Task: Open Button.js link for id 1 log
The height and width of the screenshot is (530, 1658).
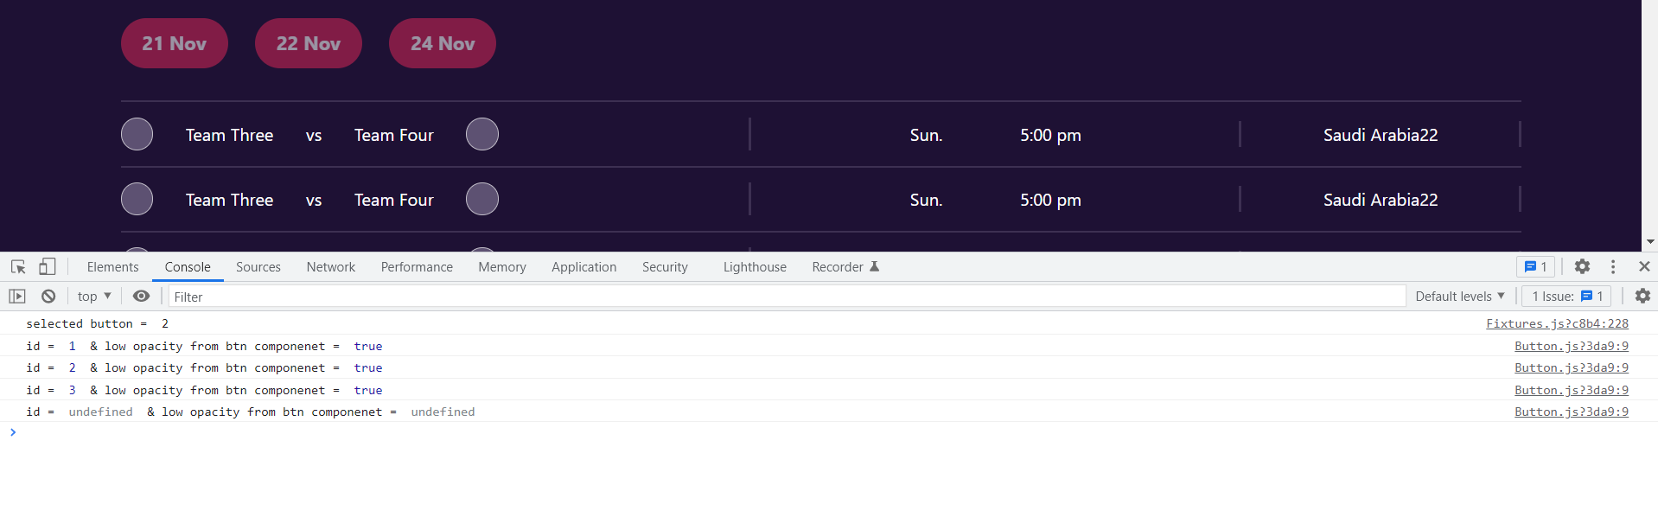Action: pos(1572,346)
